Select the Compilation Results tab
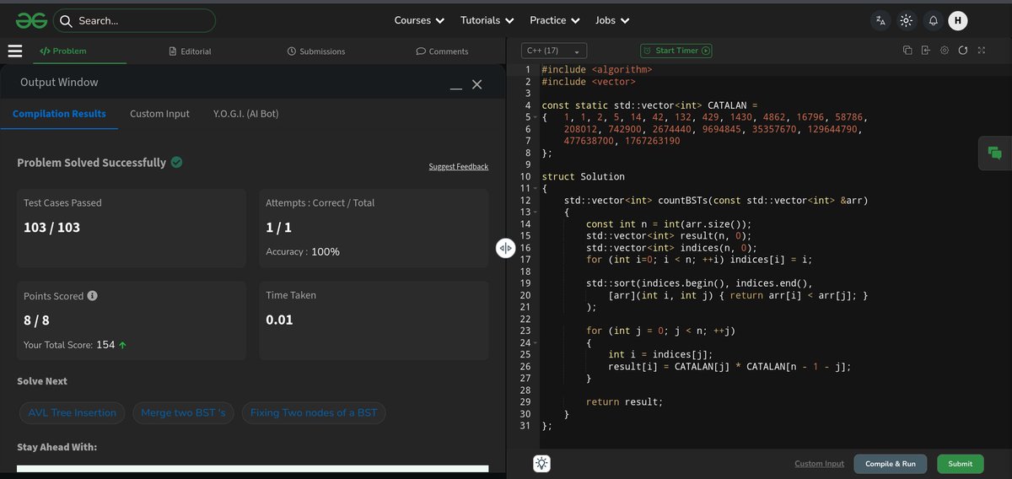Viewport: 1012px width, 479px height. (59, 114)
